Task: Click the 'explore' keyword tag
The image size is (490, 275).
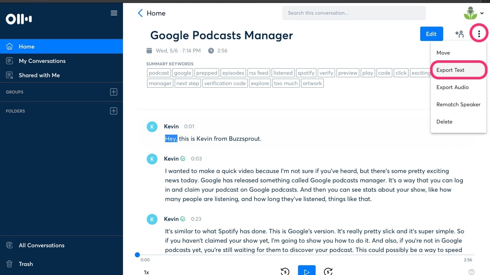Action: [260, 83]
